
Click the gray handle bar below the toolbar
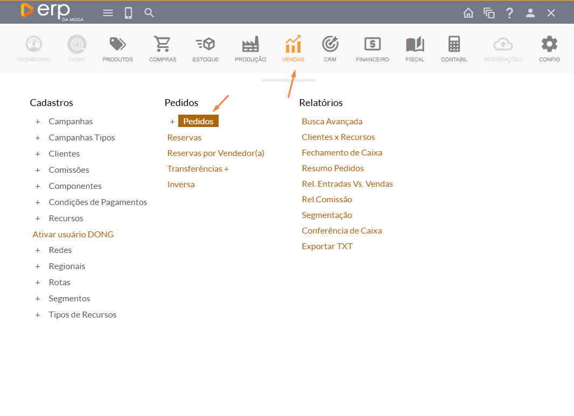point(289,80)
